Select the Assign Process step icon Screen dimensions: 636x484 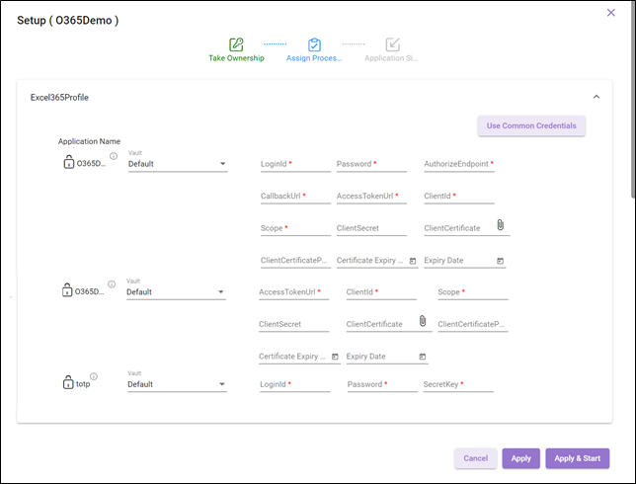pos(314,44)
